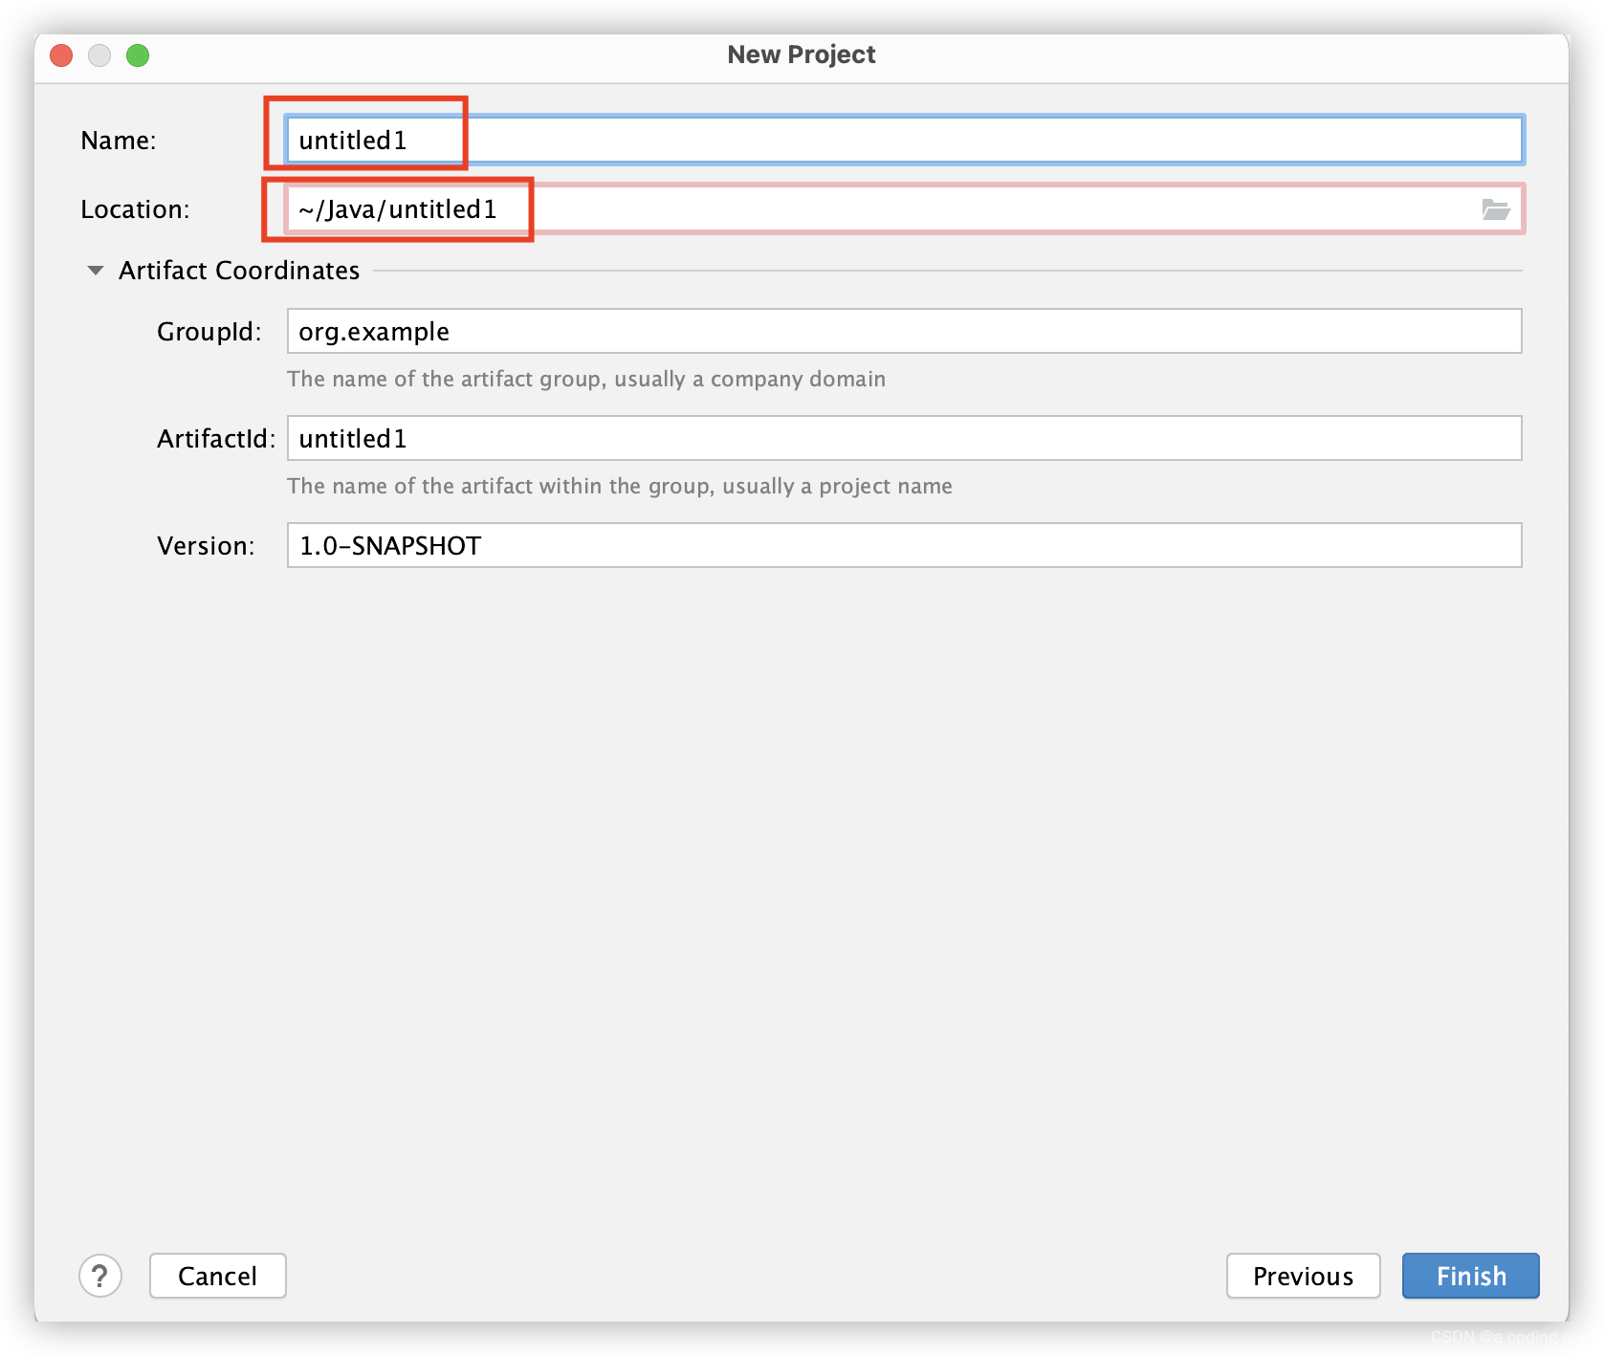Click the 'GroupId:' label
Viewport: 1605px width, 1356px height.
(x=209, y=332)
